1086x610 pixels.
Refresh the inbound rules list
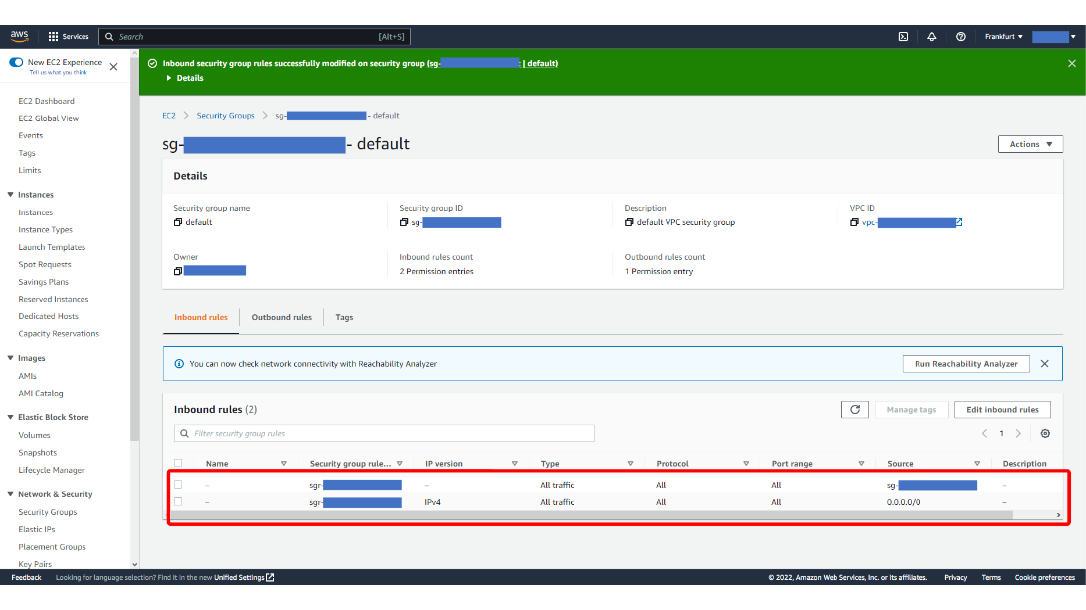[x=855, y=410]
